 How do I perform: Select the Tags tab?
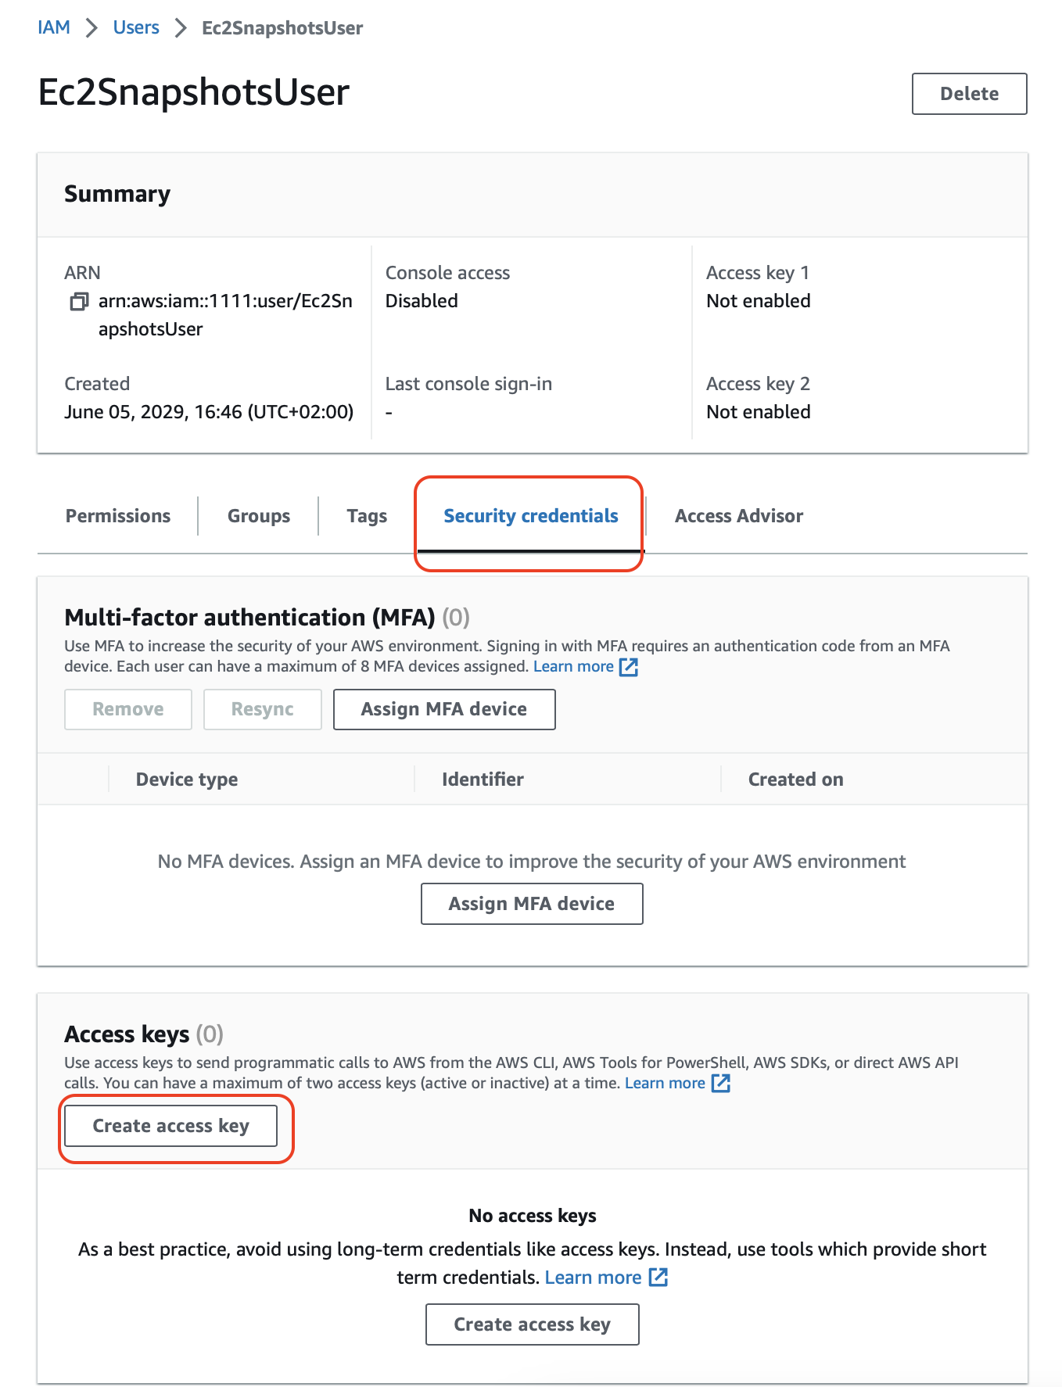[367, 516]
